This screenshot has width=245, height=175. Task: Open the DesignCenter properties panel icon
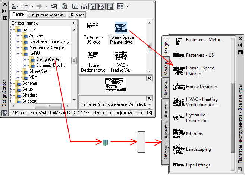click(5, 18)
